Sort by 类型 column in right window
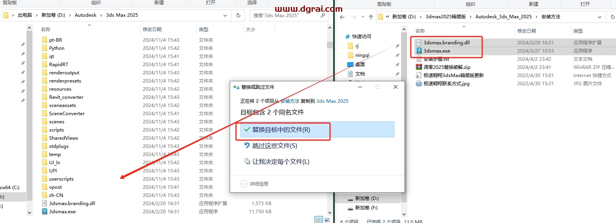Image resolution: width=616 pixels, height=223 pixels. tap(578, 31)
